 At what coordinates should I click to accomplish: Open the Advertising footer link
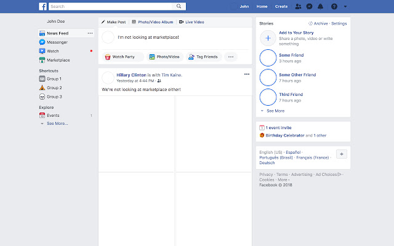(x=302, y=175)
